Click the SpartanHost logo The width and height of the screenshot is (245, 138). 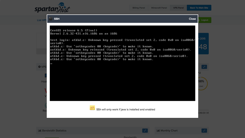click(x=52, y=8)
